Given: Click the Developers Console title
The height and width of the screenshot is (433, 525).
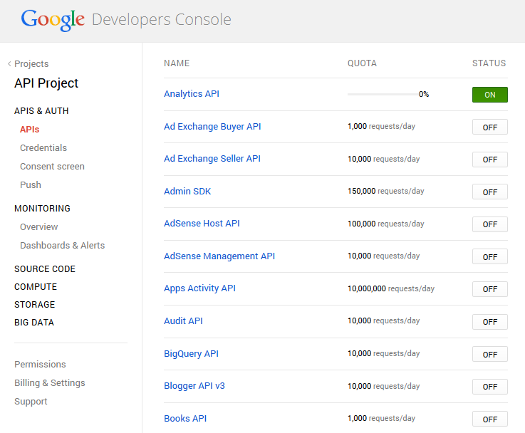Looking at the screenshot, I should pyautogui.click(x=162, y=20).
